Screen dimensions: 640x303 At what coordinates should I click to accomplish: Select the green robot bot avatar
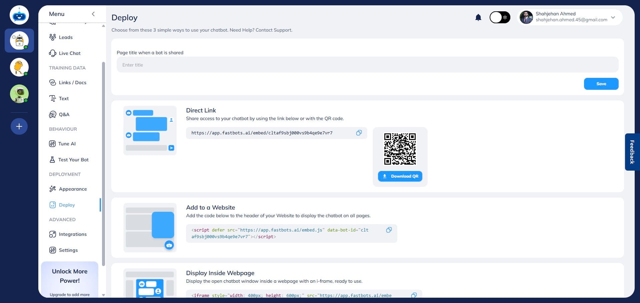click(19, 94)
